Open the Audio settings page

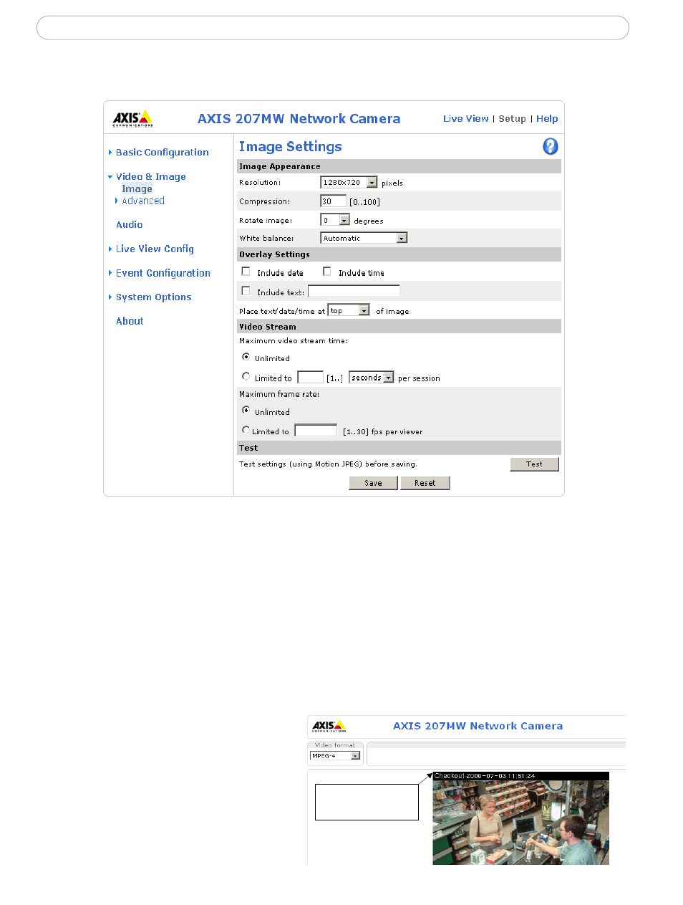pyautogui.click(x=130, y=225)
